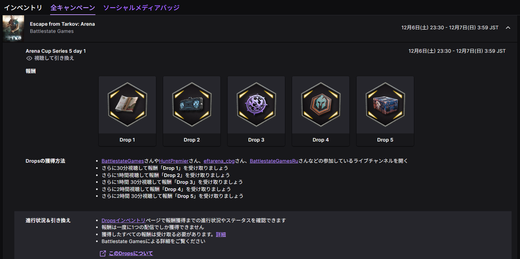This screenshot has height=259, width=520.
Task: Click the Drop 3 purple emblem reward icon
Action: pos(256,104)
